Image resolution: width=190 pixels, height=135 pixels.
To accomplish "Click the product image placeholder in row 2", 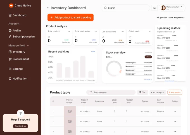I will [x=70, y=121].
